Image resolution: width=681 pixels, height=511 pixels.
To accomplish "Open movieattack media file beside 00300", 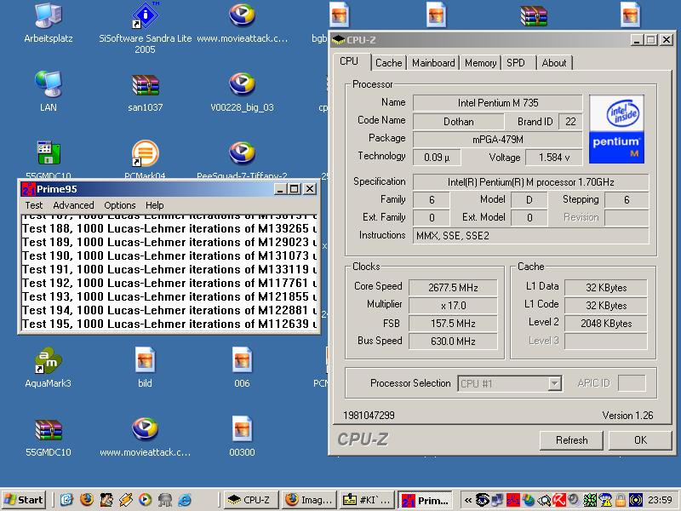I will tap(145, 436).
